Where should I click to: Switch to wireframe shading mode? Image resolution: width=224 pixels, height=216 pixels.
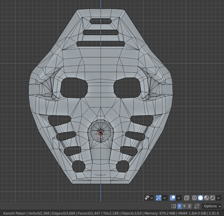pyautogui.click(x=194, y=198)
